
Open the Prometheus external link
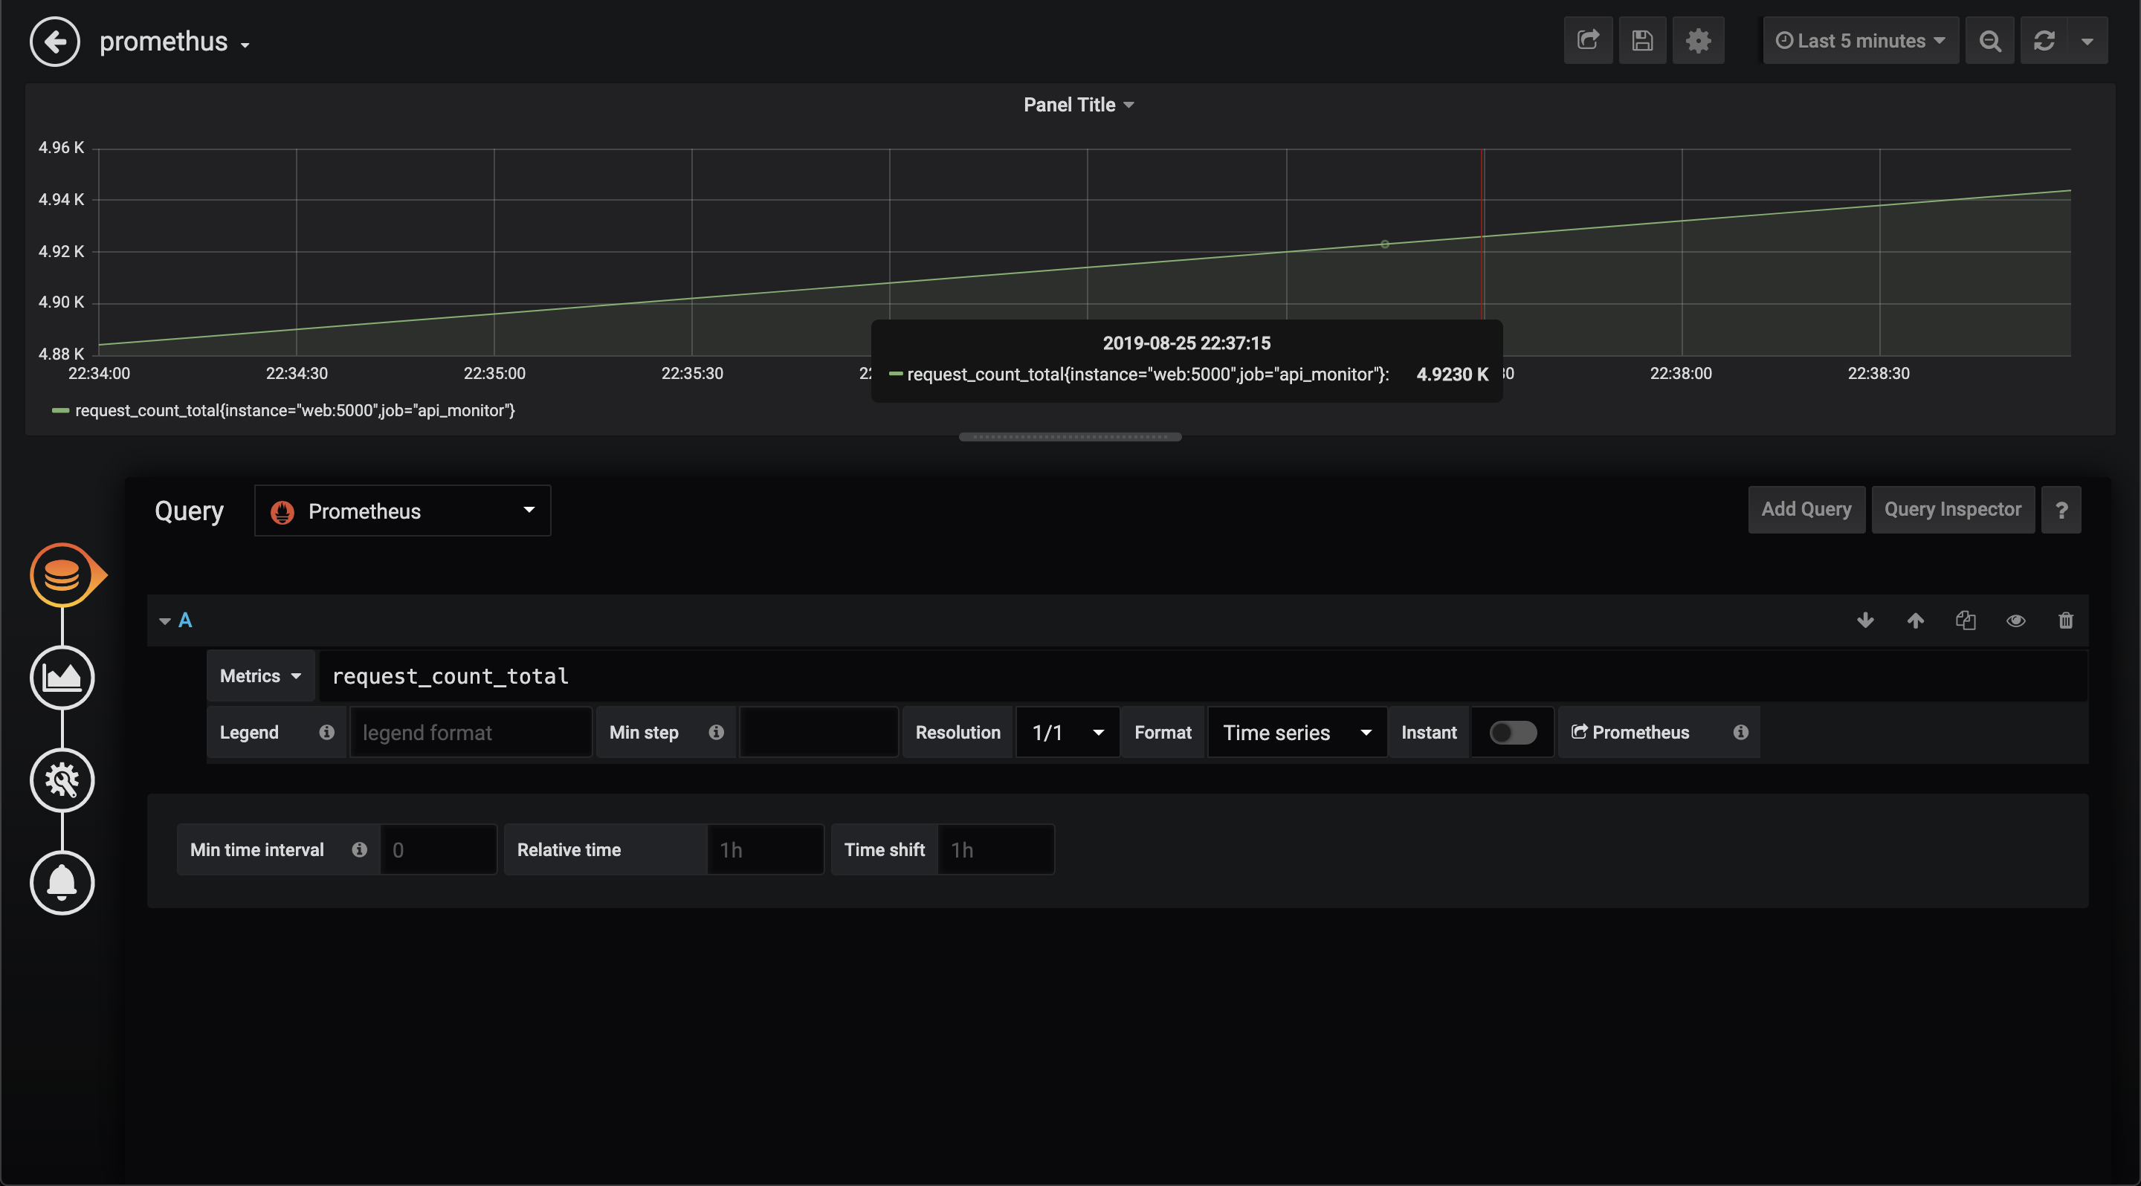pyautogui.click(x=1630, y=733)
